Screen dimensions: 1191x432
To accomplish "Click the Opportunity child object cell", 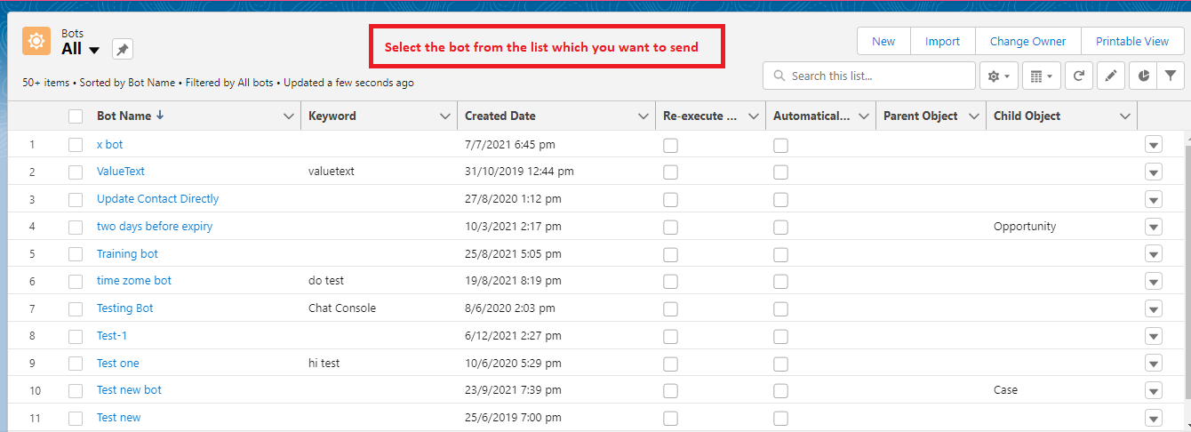I will (x=1025, y=227).
